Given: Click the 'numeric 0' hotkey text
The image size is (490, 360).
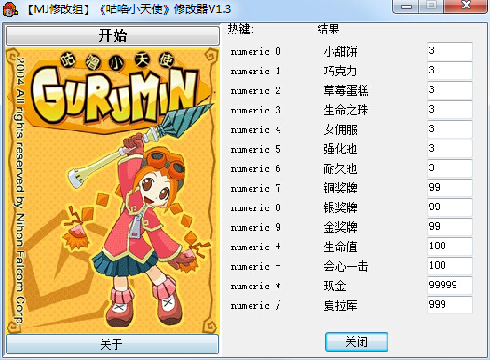Looking at the screenshot, I should [256, 51].
